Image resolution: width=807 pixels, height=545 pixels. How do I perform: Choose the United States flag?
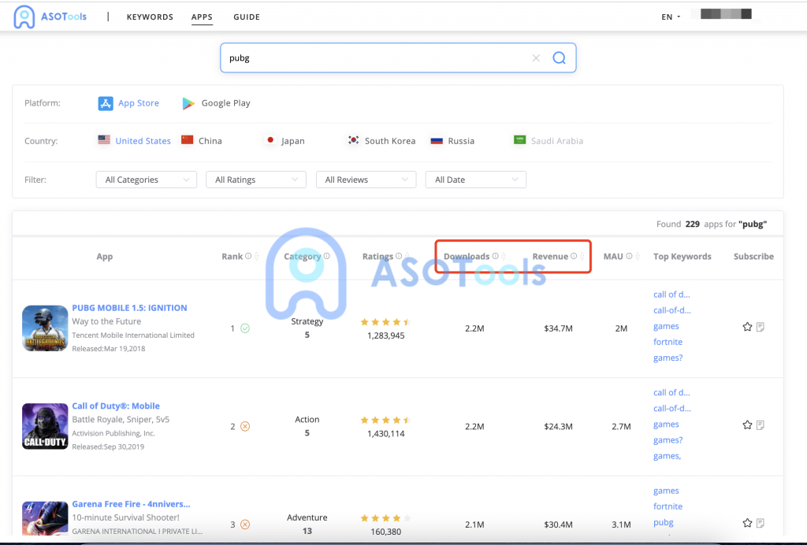click(x=104, y=140)
